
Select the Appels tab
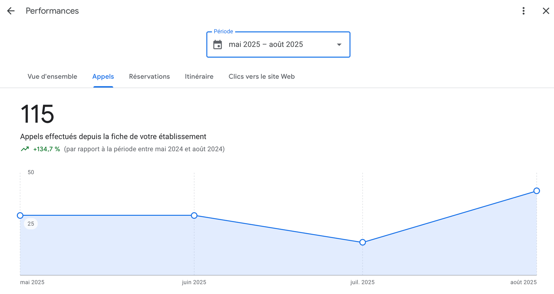(103, 77)
